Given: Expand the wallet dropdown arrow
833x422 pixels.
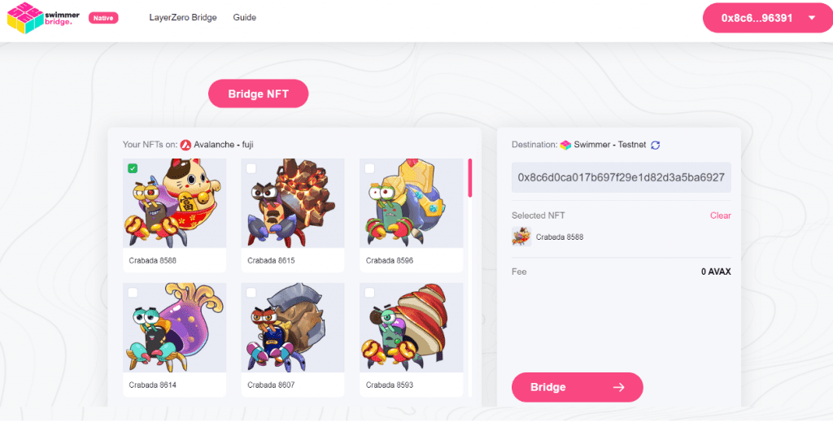Looking at the screenshot, I should click(811, 18).
